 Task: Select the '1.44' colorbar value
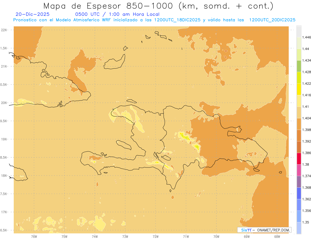coord(306,49)
